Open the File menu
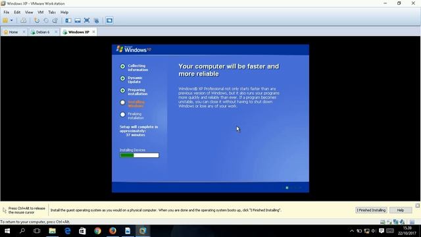 pos(6,13)
